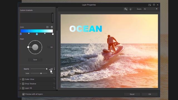Click the Scale slider thumb
178x100 pixels.
[41, 73]
